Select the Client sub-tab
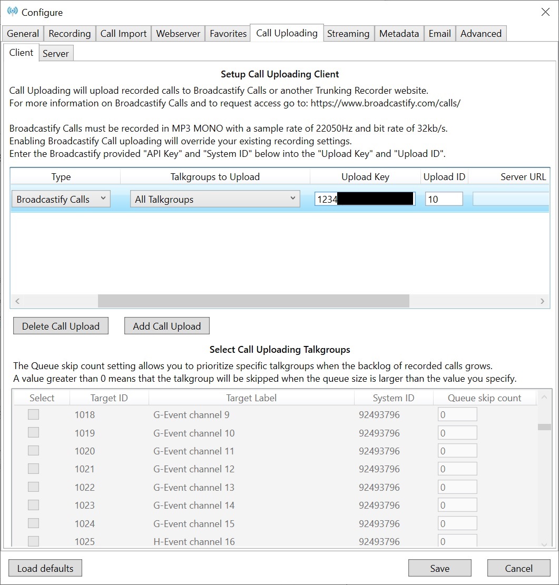Image resolution: width=559 pixels, height=585 pixels. click(21, 53)
